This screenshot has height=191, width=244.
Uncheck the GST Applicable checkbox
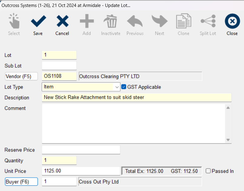pos(124,87)
